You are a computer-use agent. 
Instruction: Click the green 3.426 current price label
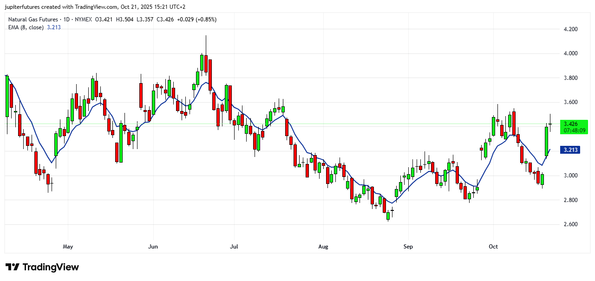570,124
